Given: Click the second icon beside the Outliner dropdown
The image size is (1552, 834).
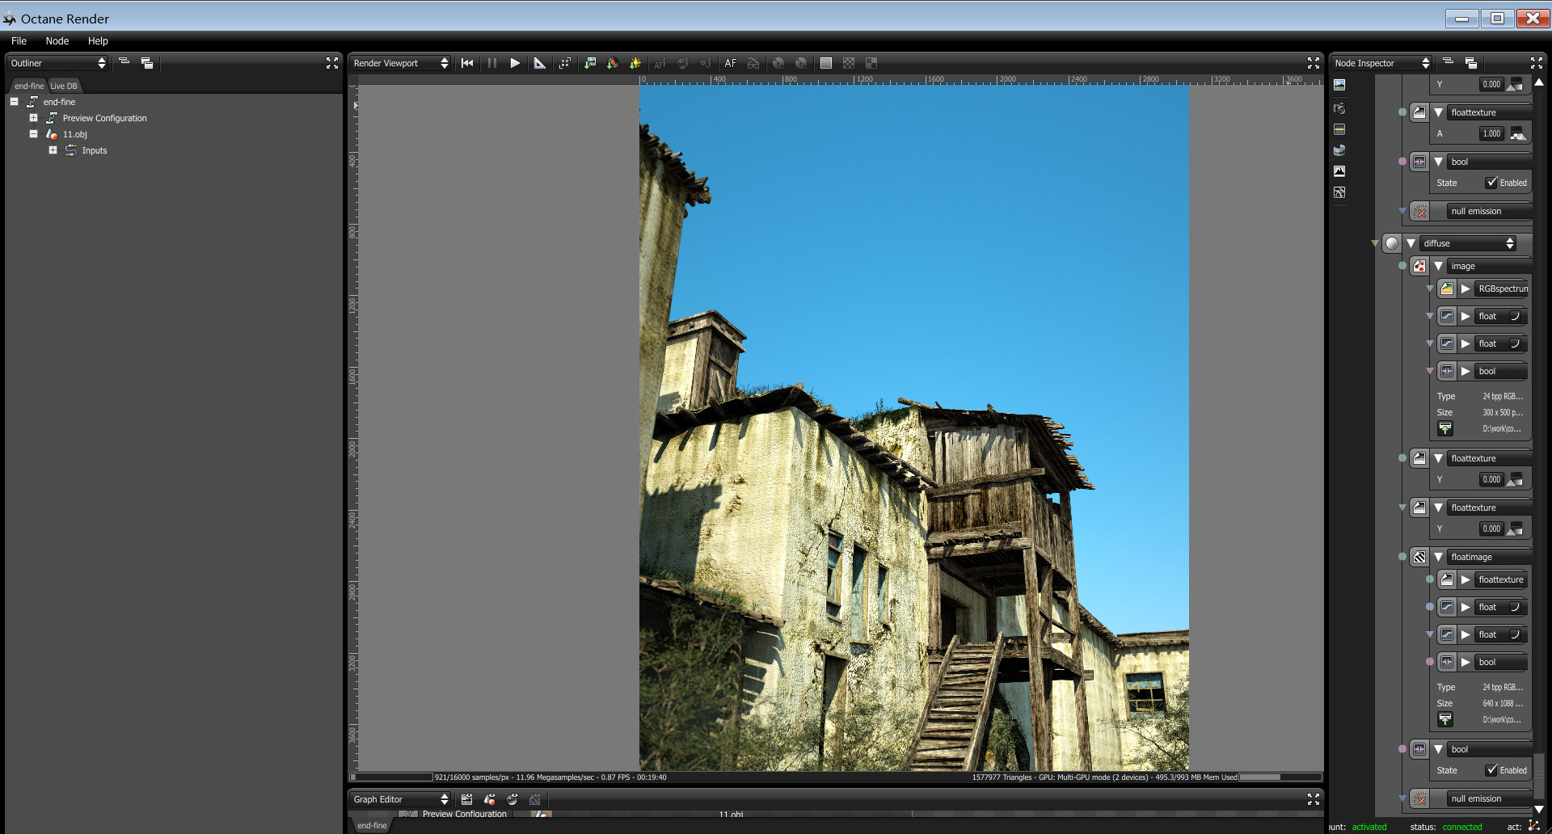Looking at the screenshot, I should point(147,63).
